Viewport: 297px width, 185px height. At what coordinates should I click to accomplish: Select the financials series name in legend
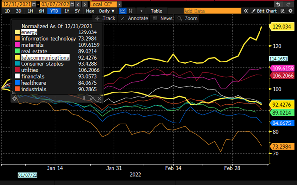click(33, 76)
